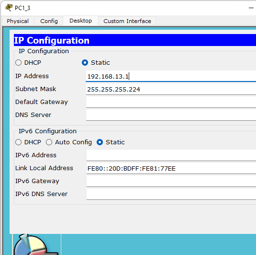This screenshot has height=255, width=256.
Task: Focus the IPv6 Address field
Action: pos(171,155)
